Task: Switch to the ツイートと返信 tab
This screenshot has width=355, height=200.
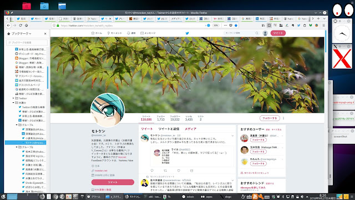Action: (x=169, y=129)
